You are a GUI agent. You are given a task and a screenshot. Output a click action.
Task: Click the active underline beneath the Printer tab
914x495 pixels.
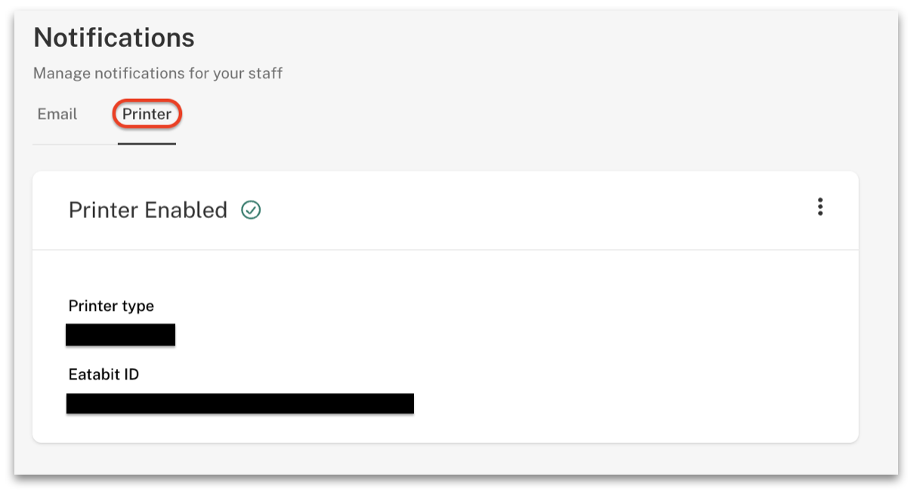point(147,143)
